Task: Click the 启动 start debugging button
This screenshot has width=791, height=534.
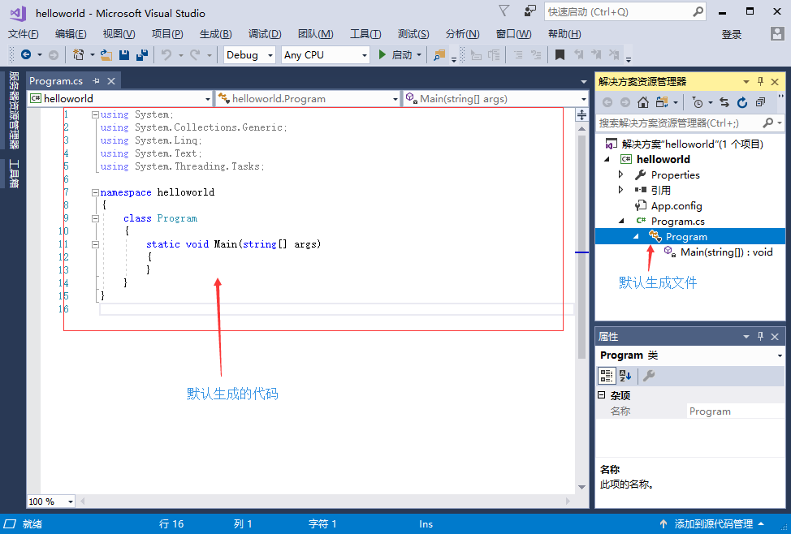Action: (x=395, y=55)
